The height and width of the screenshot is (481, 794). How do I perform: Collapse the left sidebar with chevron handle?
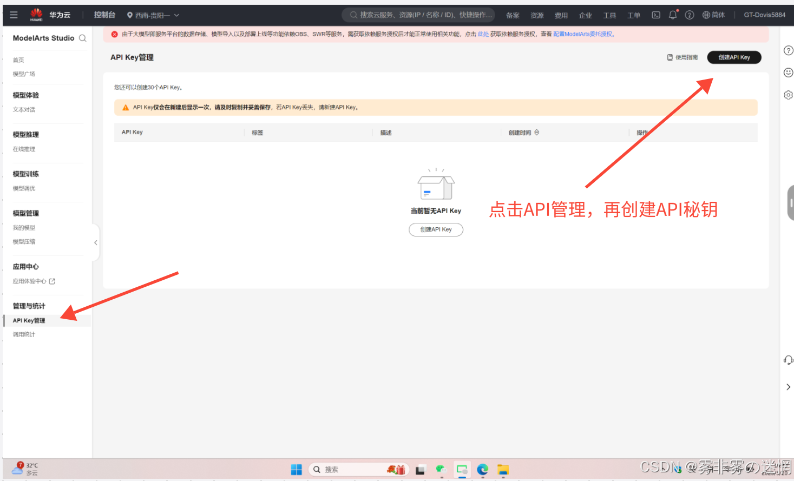point(96,242)
